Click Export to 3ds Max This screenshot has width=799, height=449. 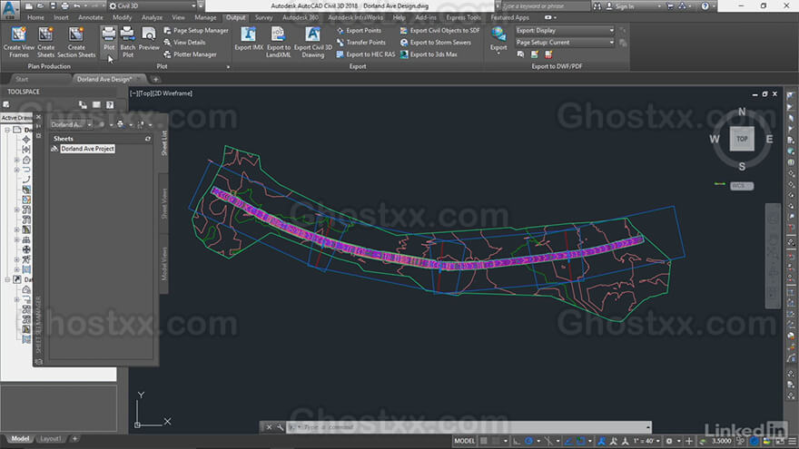click(429, 54)
